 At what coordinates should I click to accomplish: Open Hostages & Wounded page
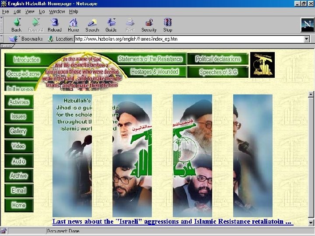click(154, 72)
